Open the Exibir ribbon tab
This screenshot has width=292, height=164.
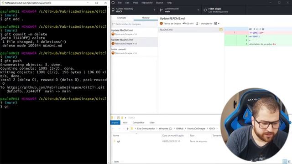pos(152,123)
